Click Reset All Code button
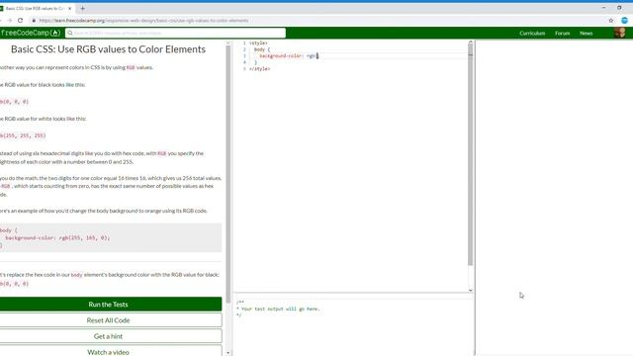This screenshot has height=356, width=633. [108, 320]
